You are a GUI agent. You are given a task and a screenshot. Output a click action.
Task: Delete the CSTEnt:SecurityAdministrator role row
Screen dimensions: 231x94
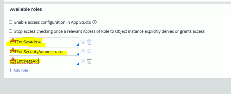(x=89, y=52)
